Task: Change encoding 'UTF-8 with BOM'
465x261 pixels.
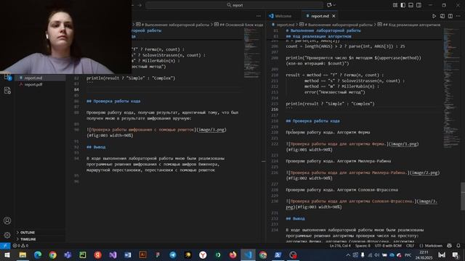Action: [x=388, y=246]
